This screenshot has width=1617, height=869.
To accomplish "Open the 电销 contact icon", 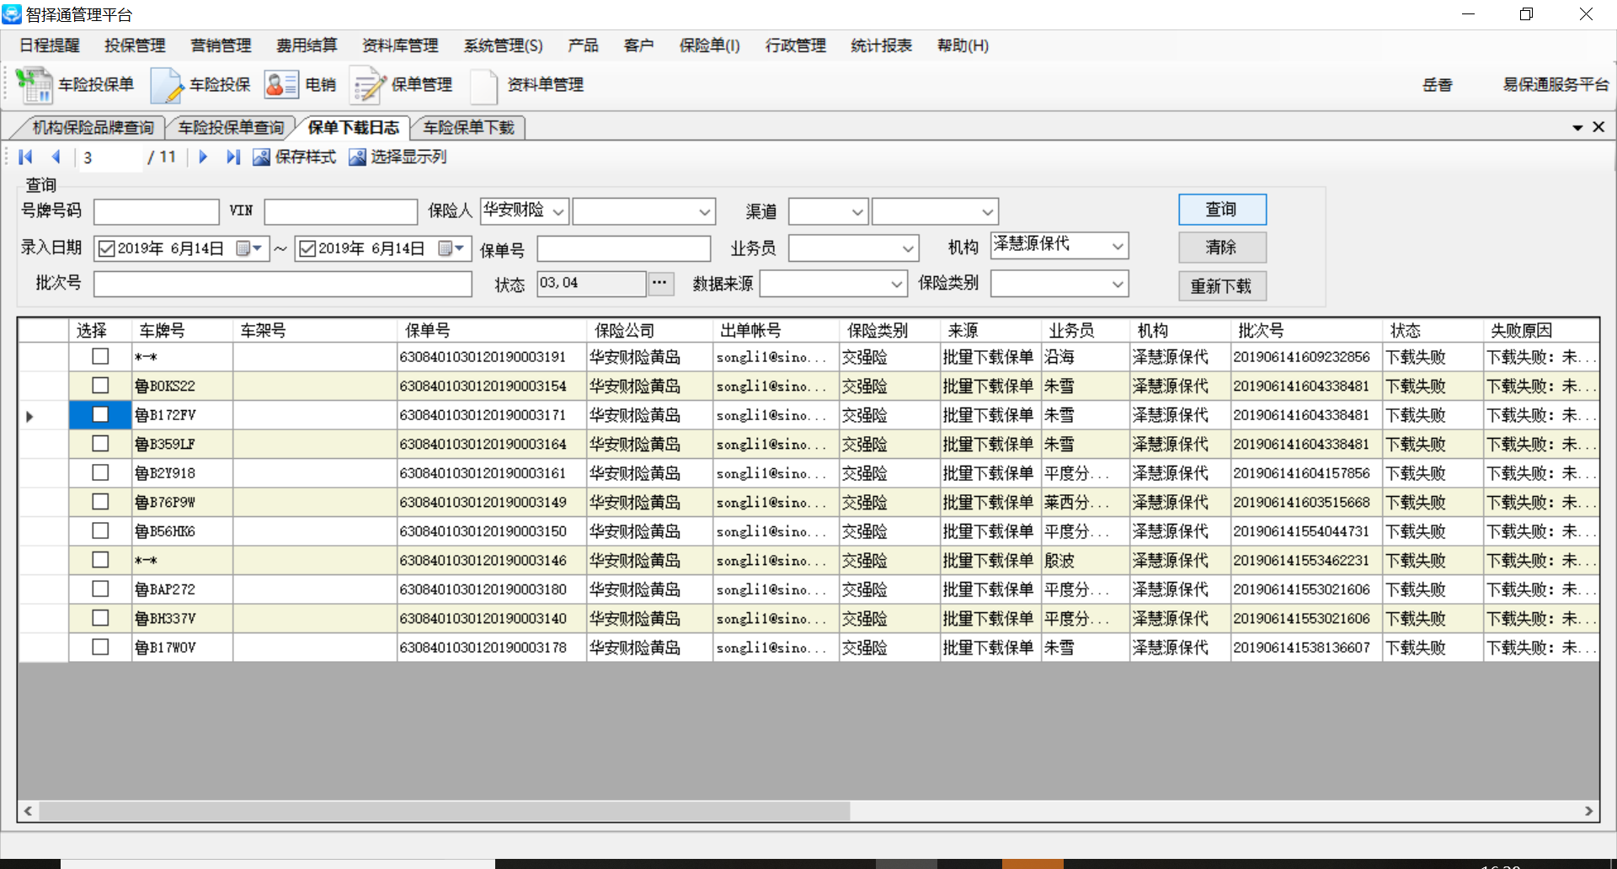I will click(x=280, y=85).
